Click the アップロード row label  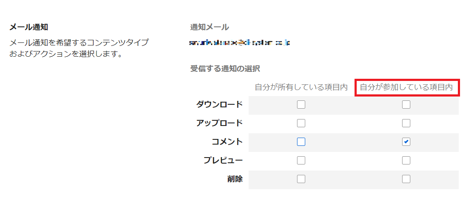tap(219, 123)
